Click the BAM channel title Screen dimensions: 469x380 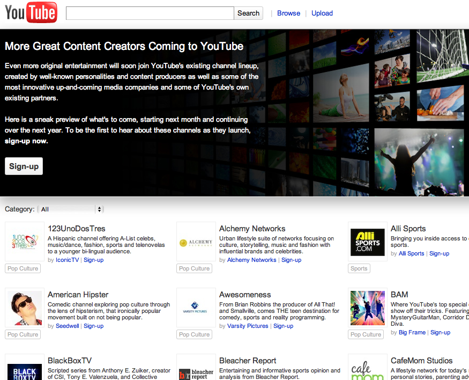point(399,295)
